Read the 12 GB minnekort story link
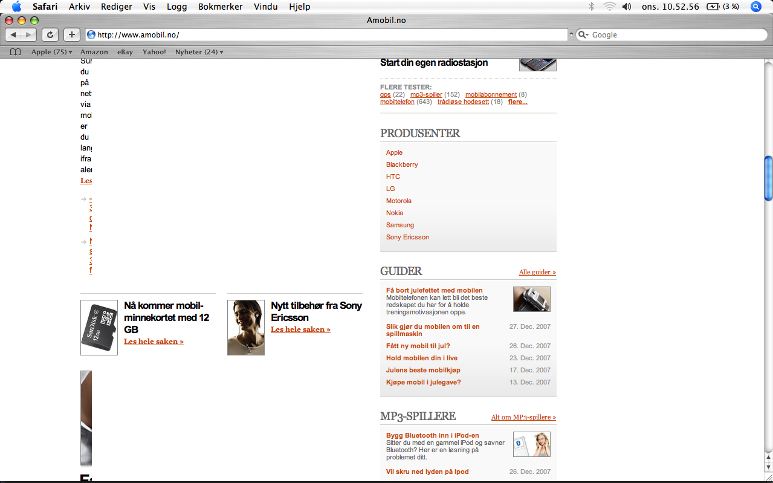Screen dimensions: 773x483 (154, 342)
